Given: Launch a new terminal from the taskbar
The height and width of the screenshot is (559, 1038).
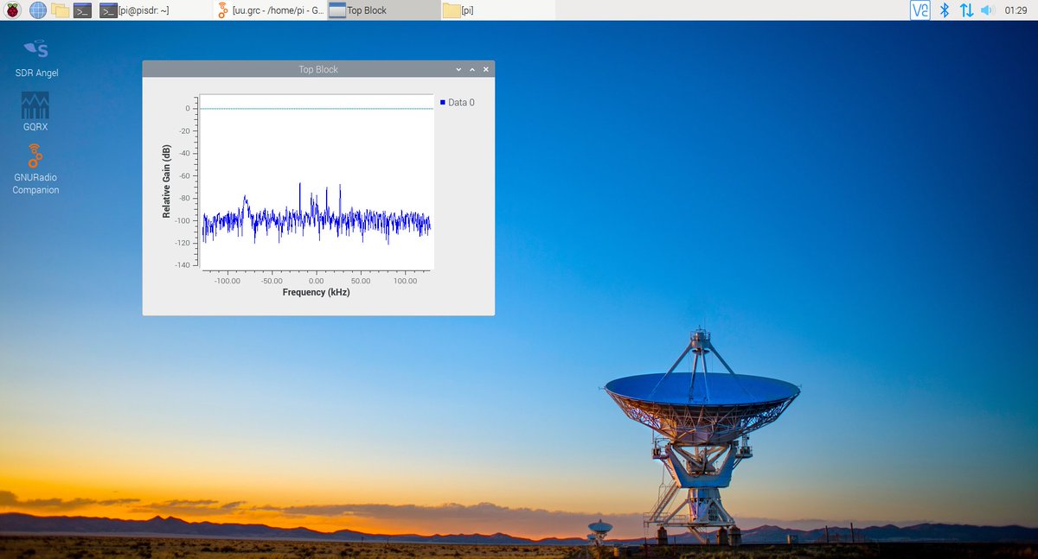Looking at the screenshot, I should click(81, 10).
